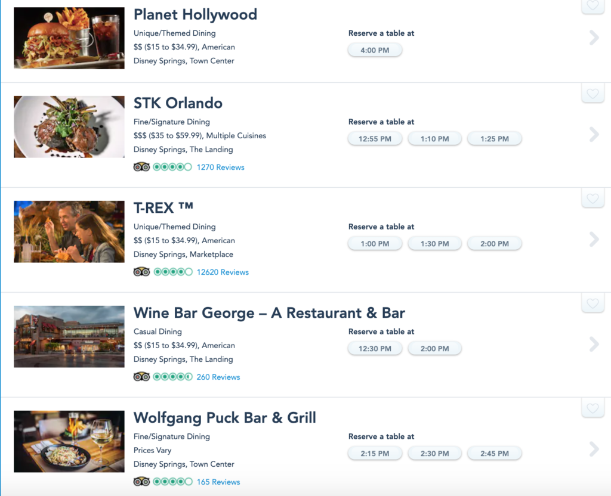Open Wine Bar George via right chevron
The height and width of the screenshot is (496, 611).
pos(594,345)
